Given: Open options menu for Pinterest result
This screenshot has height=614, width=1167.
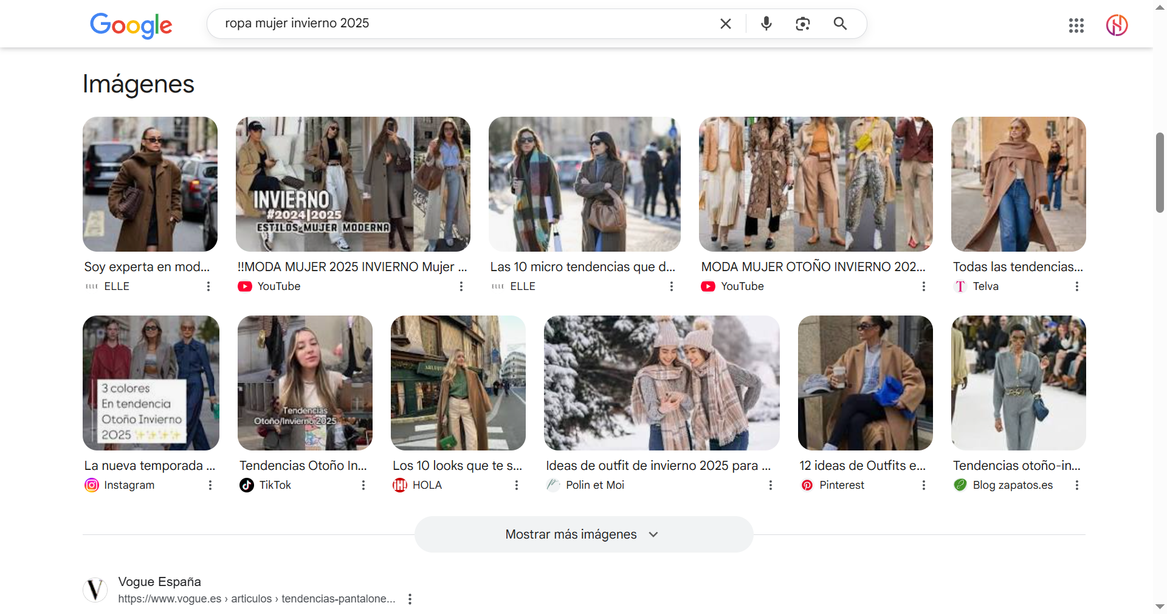Looking at the screenshot, I should (924, 485).
